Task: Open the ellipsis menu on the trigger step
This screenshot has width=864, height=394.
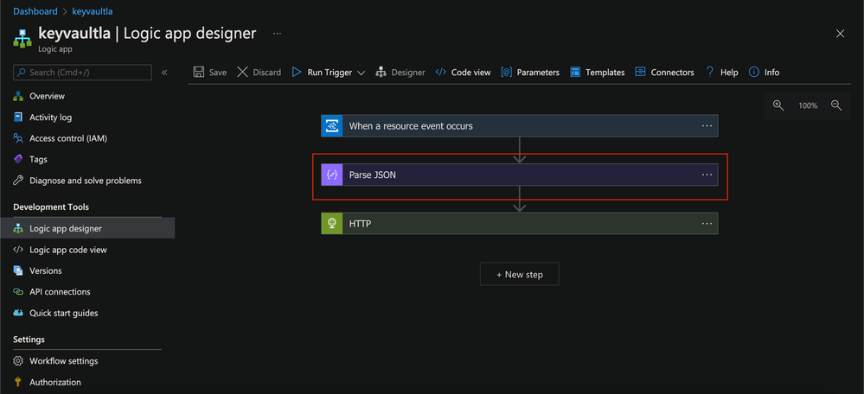Action: pyautogui.click(x=707, y=126)
